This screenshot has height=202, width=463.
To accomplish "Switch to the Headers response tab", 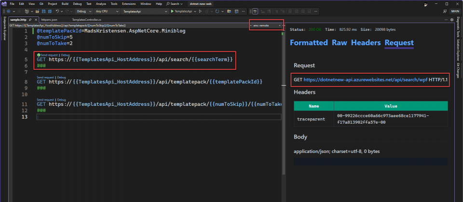I will (x=366, y=42).
